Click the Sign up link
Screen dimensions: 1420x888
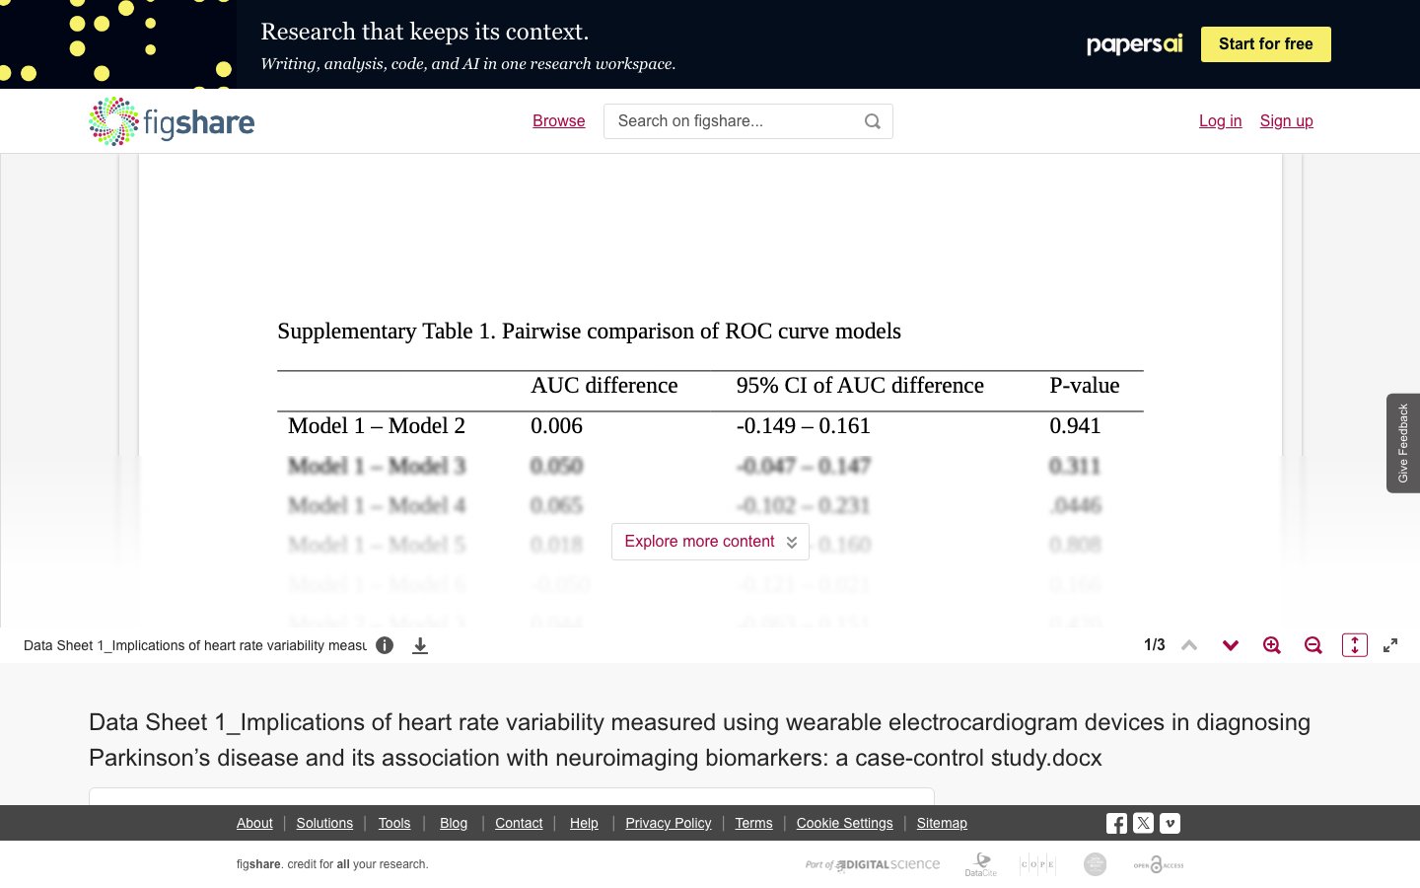point(1286,120)
